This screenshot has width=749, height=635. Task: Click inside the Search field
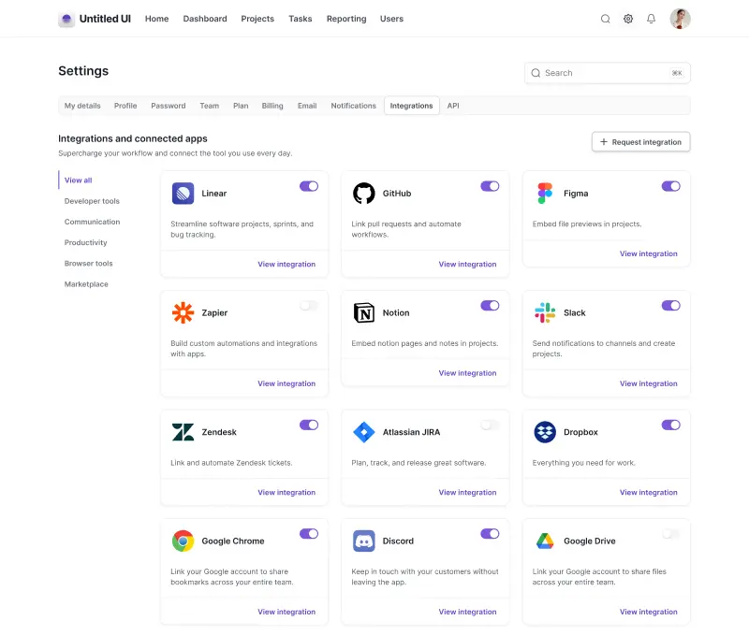pos(599,73)
